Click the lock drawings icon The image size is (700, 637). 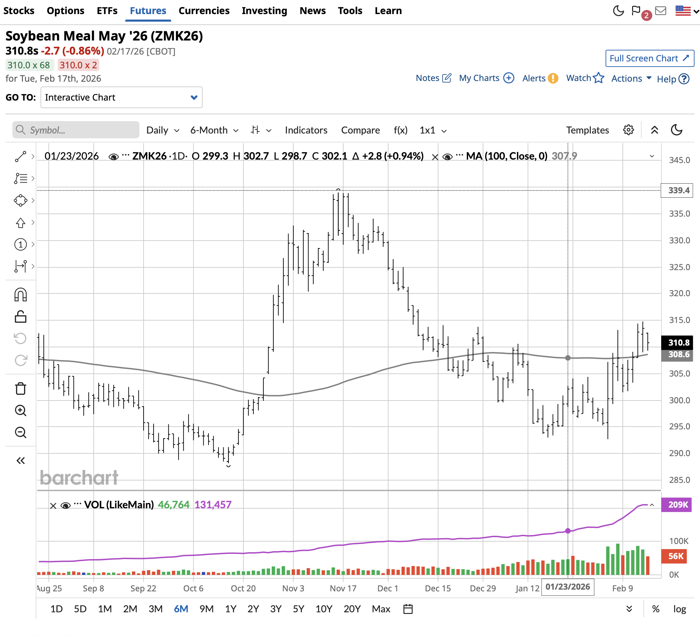click(21, 317)
